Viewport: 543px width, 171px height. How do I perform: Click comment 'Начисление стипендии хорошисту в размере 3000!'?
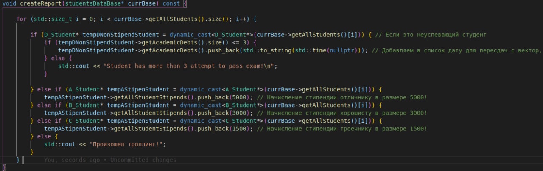click(x=341, y=114)
